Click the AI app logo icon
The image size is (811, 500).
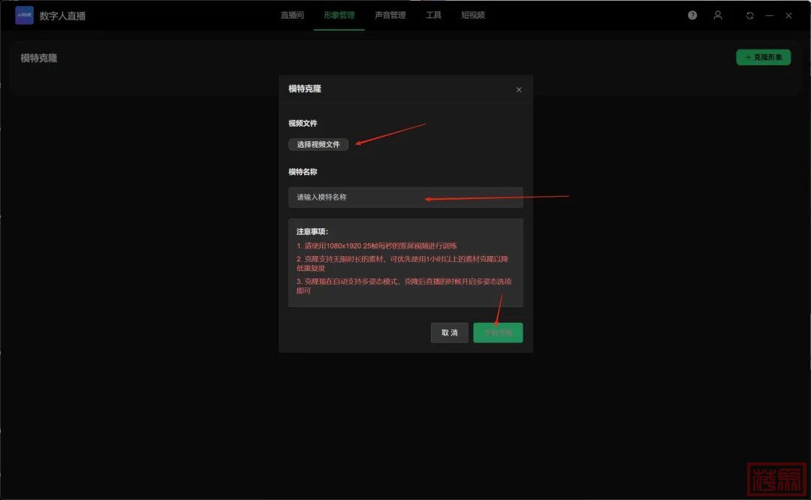pyautogui.click(x=24, y=16)
